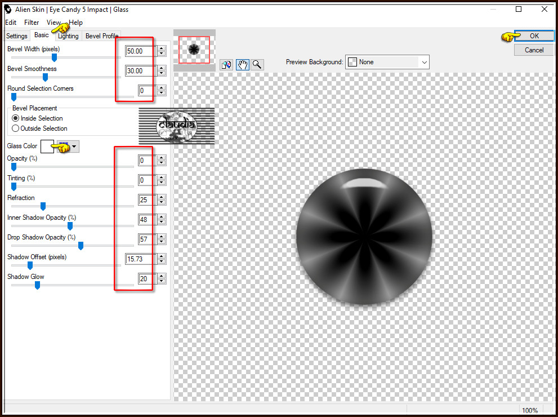Click the Tinting percent value field

coord(148,180)
